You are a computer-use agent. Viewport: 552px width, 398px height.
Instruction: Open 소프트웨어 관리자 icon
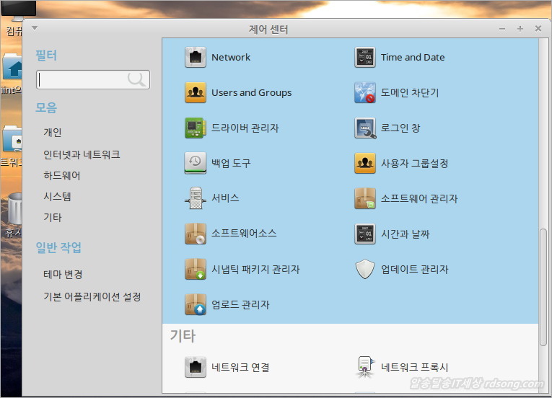point(365,199)
